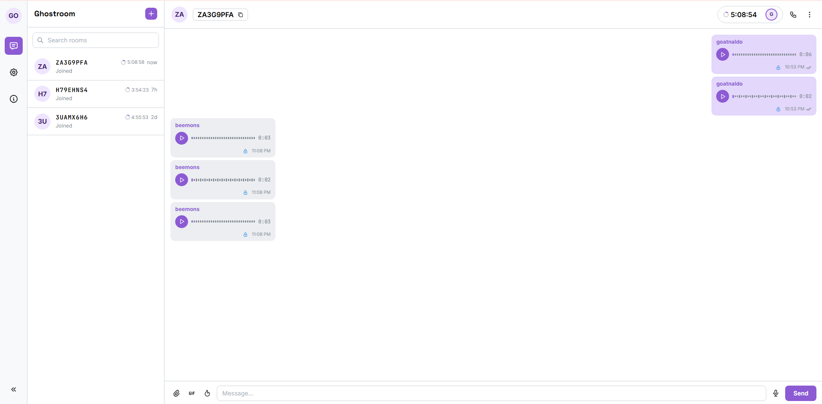Copy the ZA3G9PFA room code
Viewport: 822px width, 404px height.
point(241,15)
